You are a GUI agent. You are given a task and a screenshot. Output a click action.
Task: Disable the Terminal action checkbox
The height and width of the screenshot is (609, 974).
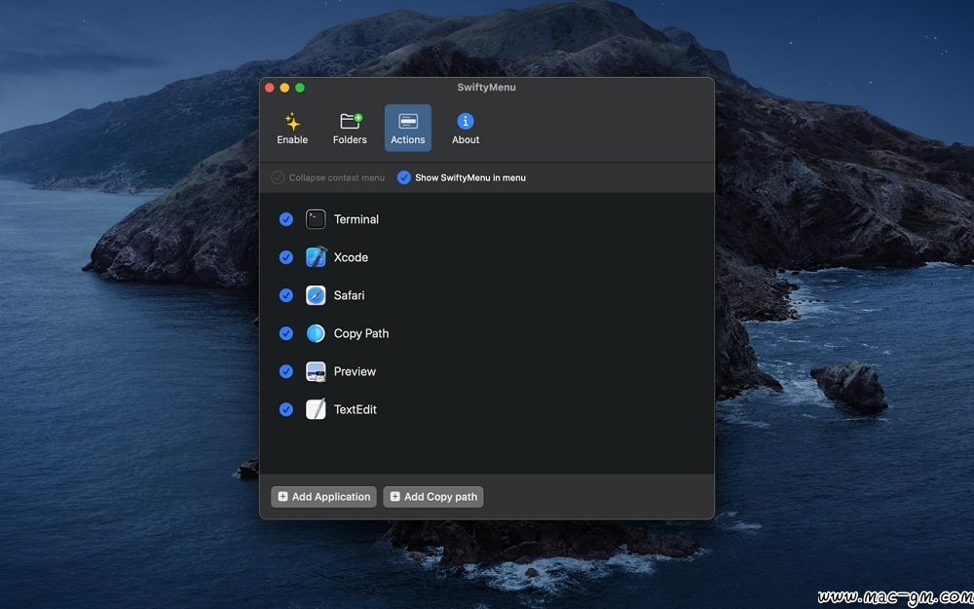pyautogui.click(x=285, y=219)
